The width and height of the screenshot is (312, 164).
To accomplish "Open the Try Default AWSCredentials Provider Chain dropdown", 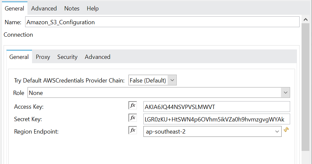I will pyautogui.click(x=173, y=80).
